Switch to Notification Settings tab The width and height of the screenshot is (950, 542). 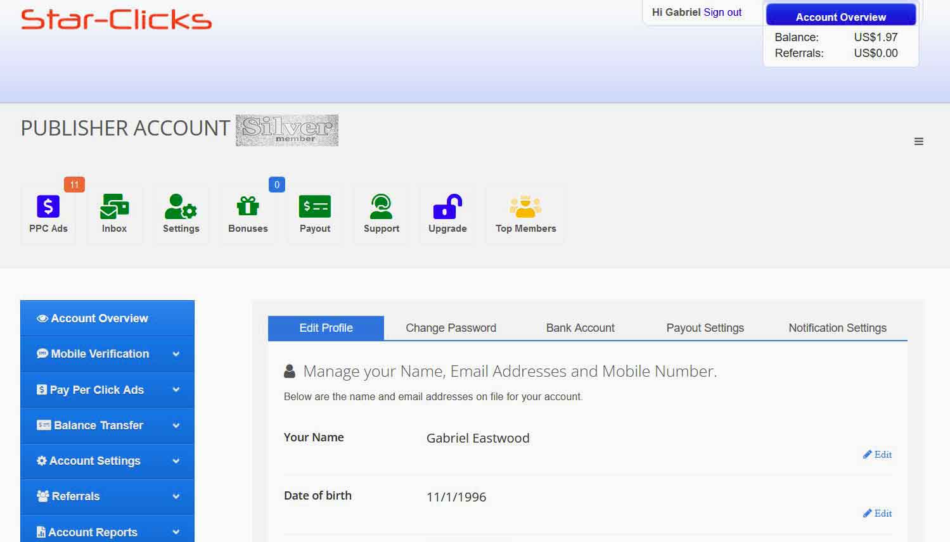(x=837, y=328)
